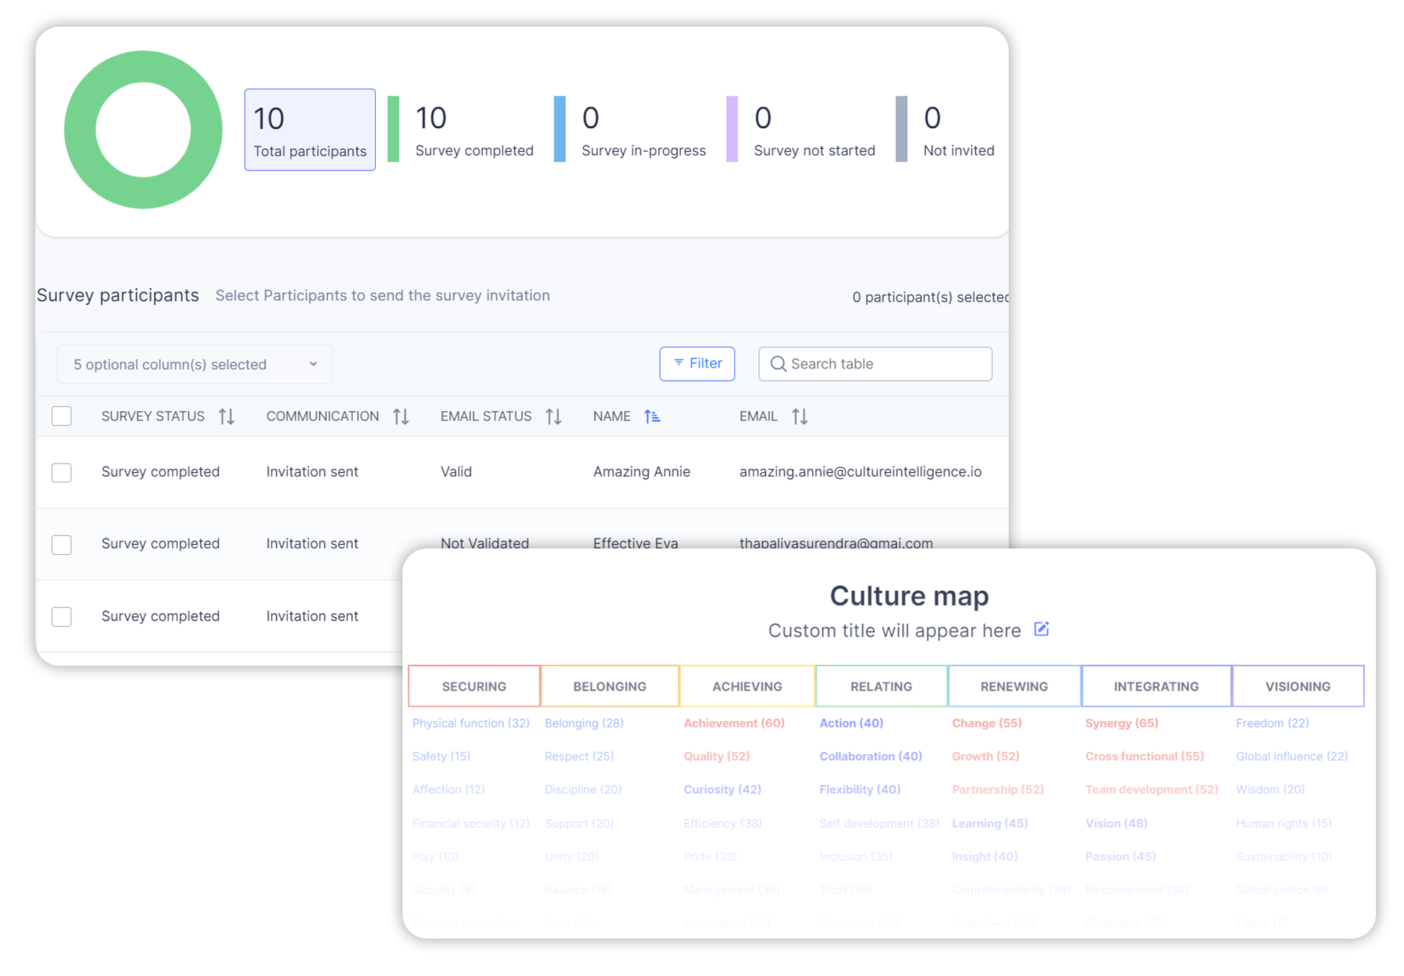Select the value Learning (45)
This screenshot has width=1404, height=976.
coord(989,823)
